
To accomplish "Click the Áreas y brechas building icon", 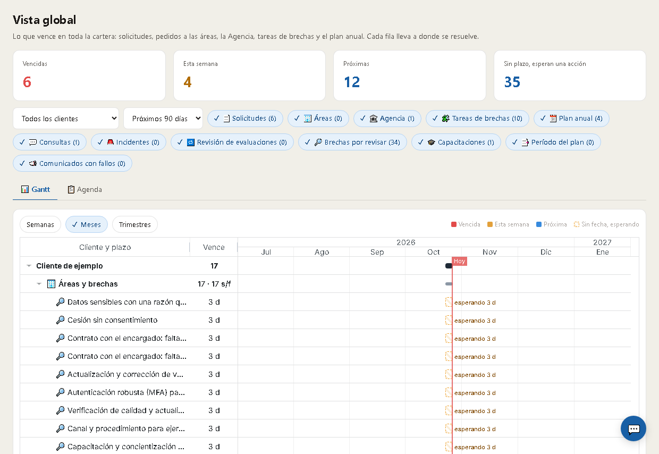I will 52,284.
